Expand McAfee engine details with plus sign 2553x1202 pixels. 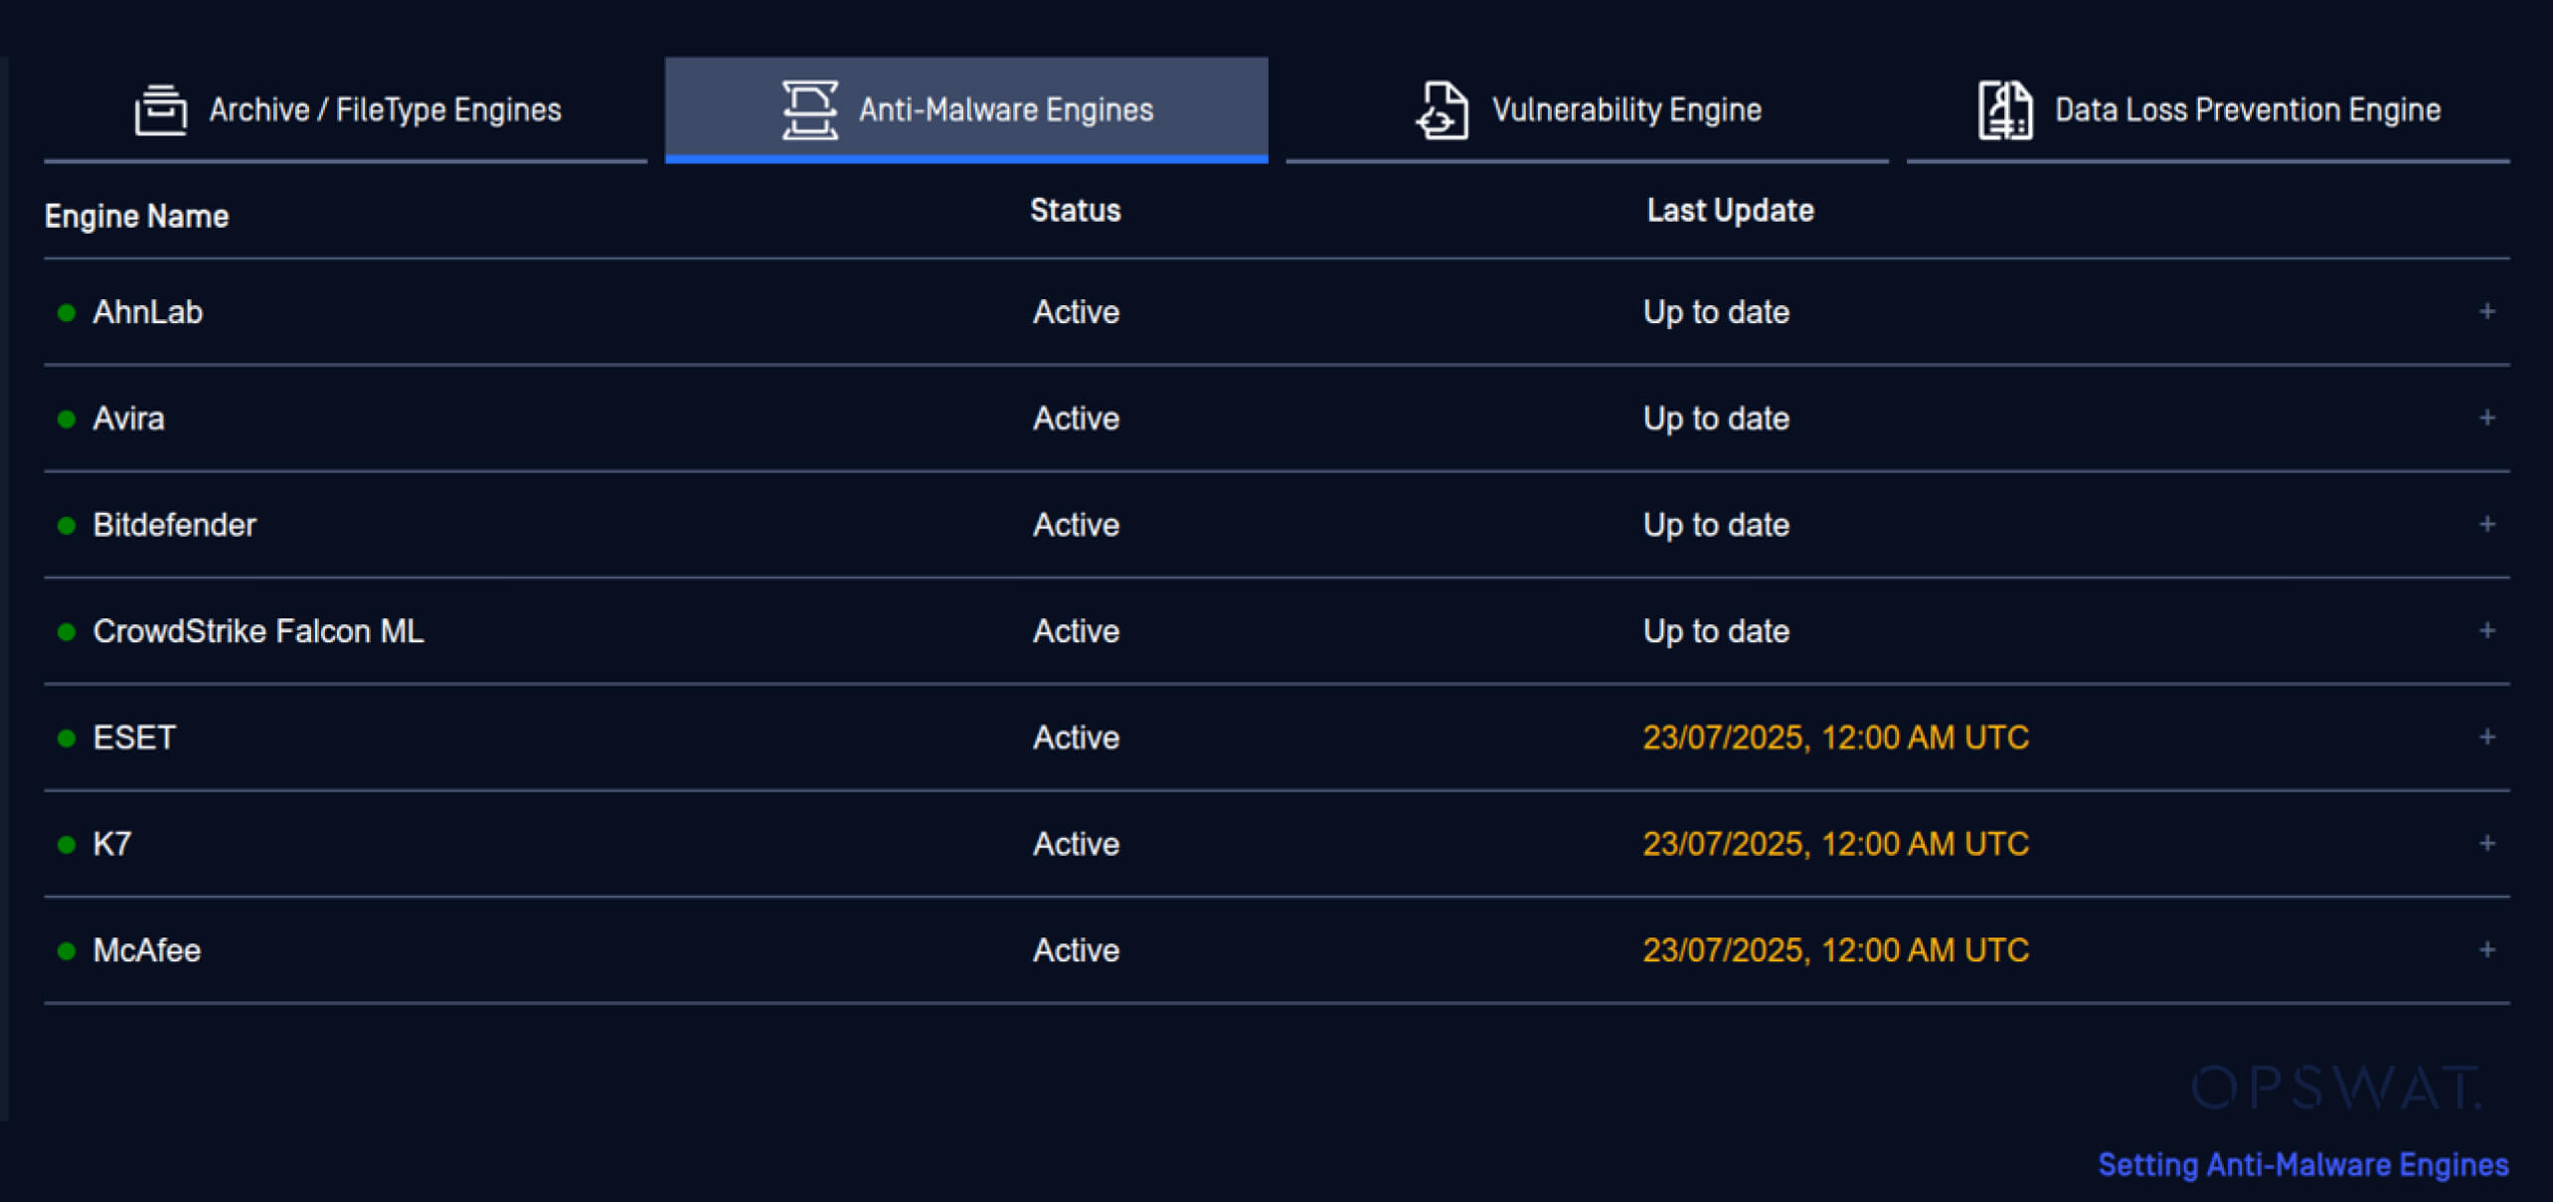(2486, 950)
